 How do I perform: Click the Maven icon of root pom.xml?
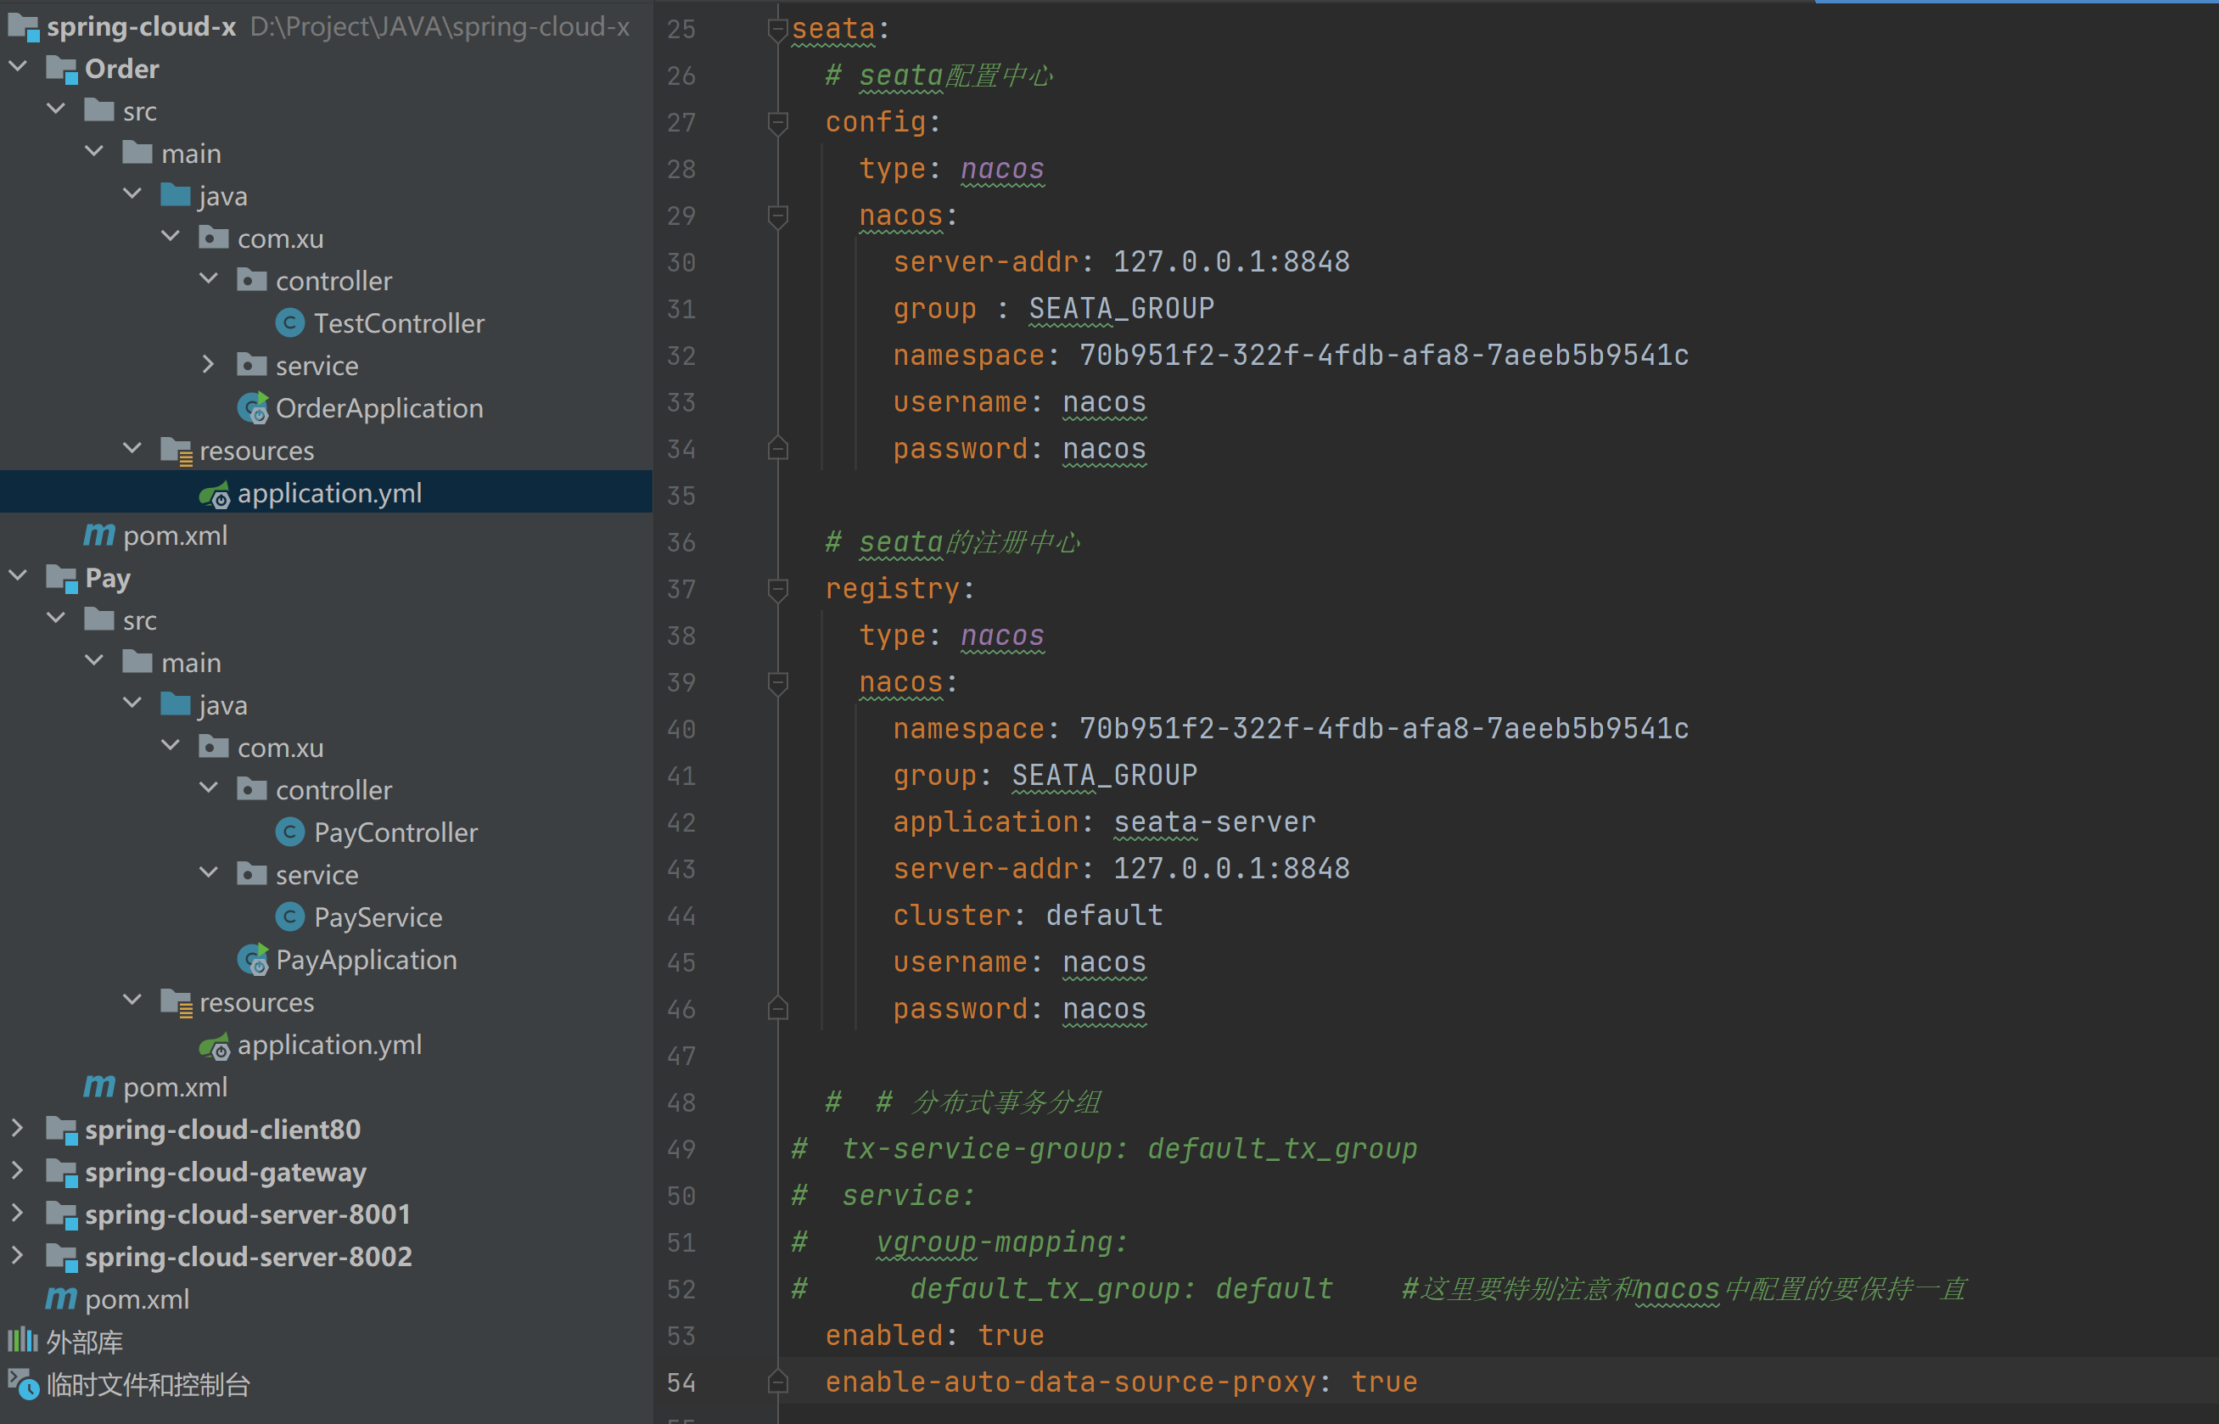[61, 1299]
